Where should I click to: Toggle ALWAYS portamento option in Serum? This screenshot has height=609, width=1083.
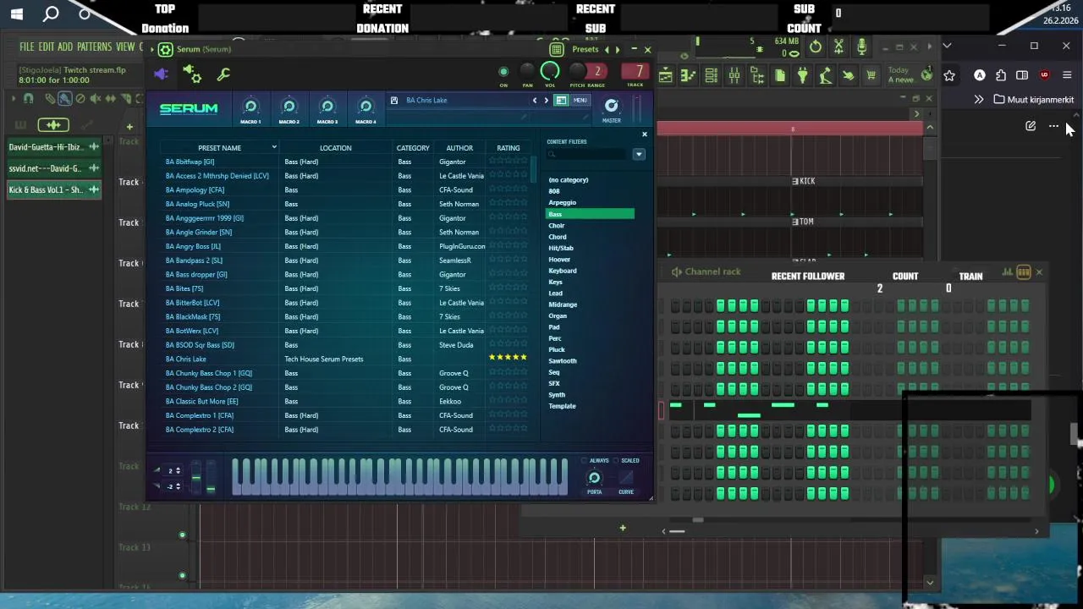coord(585,460)
